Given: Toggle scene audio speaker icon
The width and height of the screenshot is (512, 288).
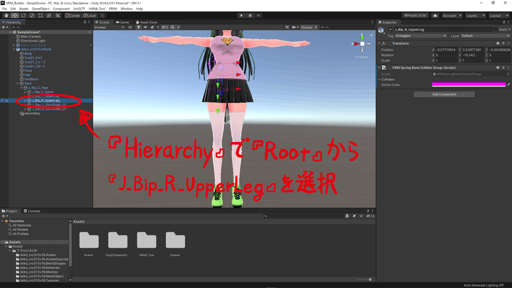Looking at the screenshot, I should point(145,28).
